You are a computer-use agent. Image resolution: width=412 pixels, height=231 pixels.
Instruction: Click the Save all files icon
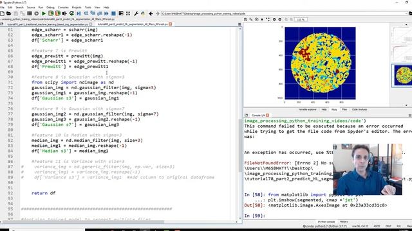23,13
